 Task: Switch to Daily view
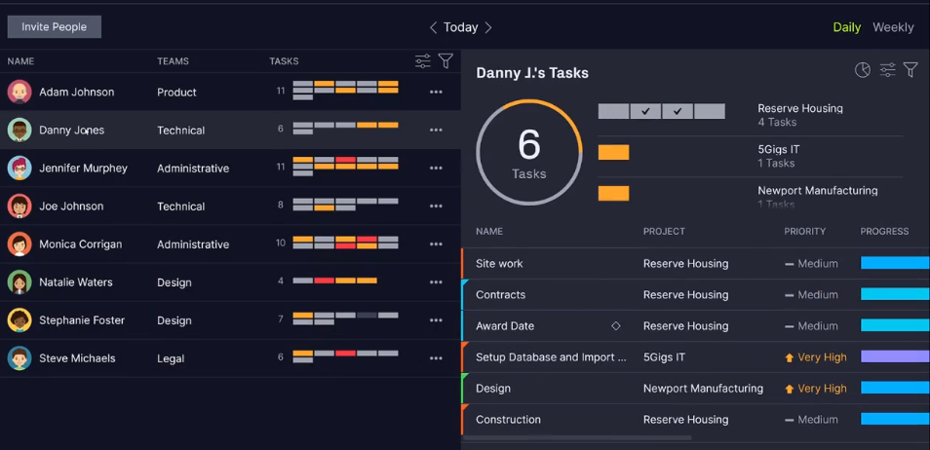point(846,27)
